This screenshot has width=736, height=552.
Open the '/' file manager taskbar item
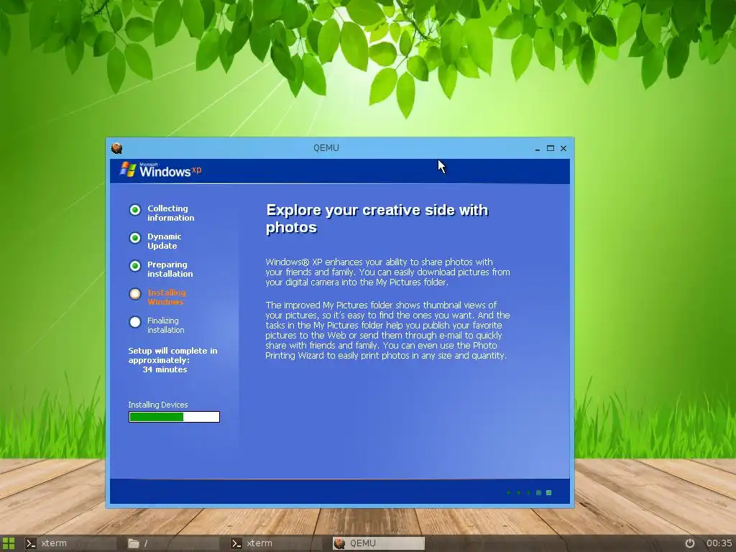click(x=172, y=543)
